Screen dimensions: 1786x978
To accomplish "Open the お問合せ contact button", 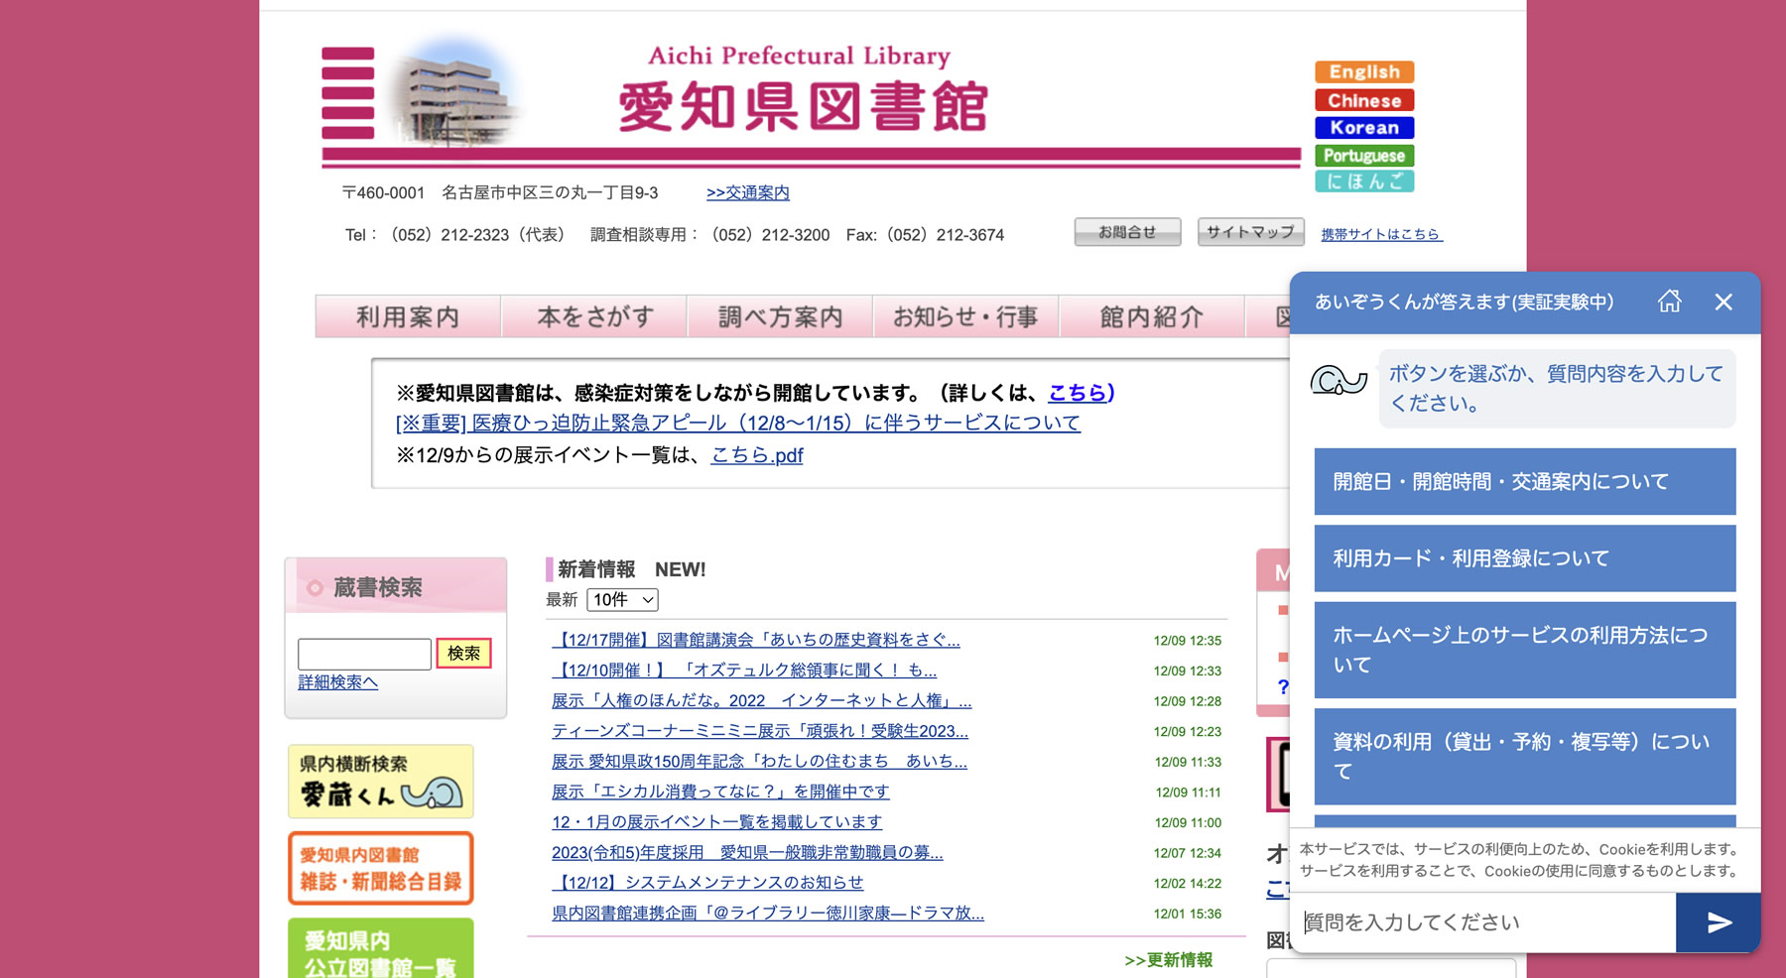I will tap(1127, 232).
